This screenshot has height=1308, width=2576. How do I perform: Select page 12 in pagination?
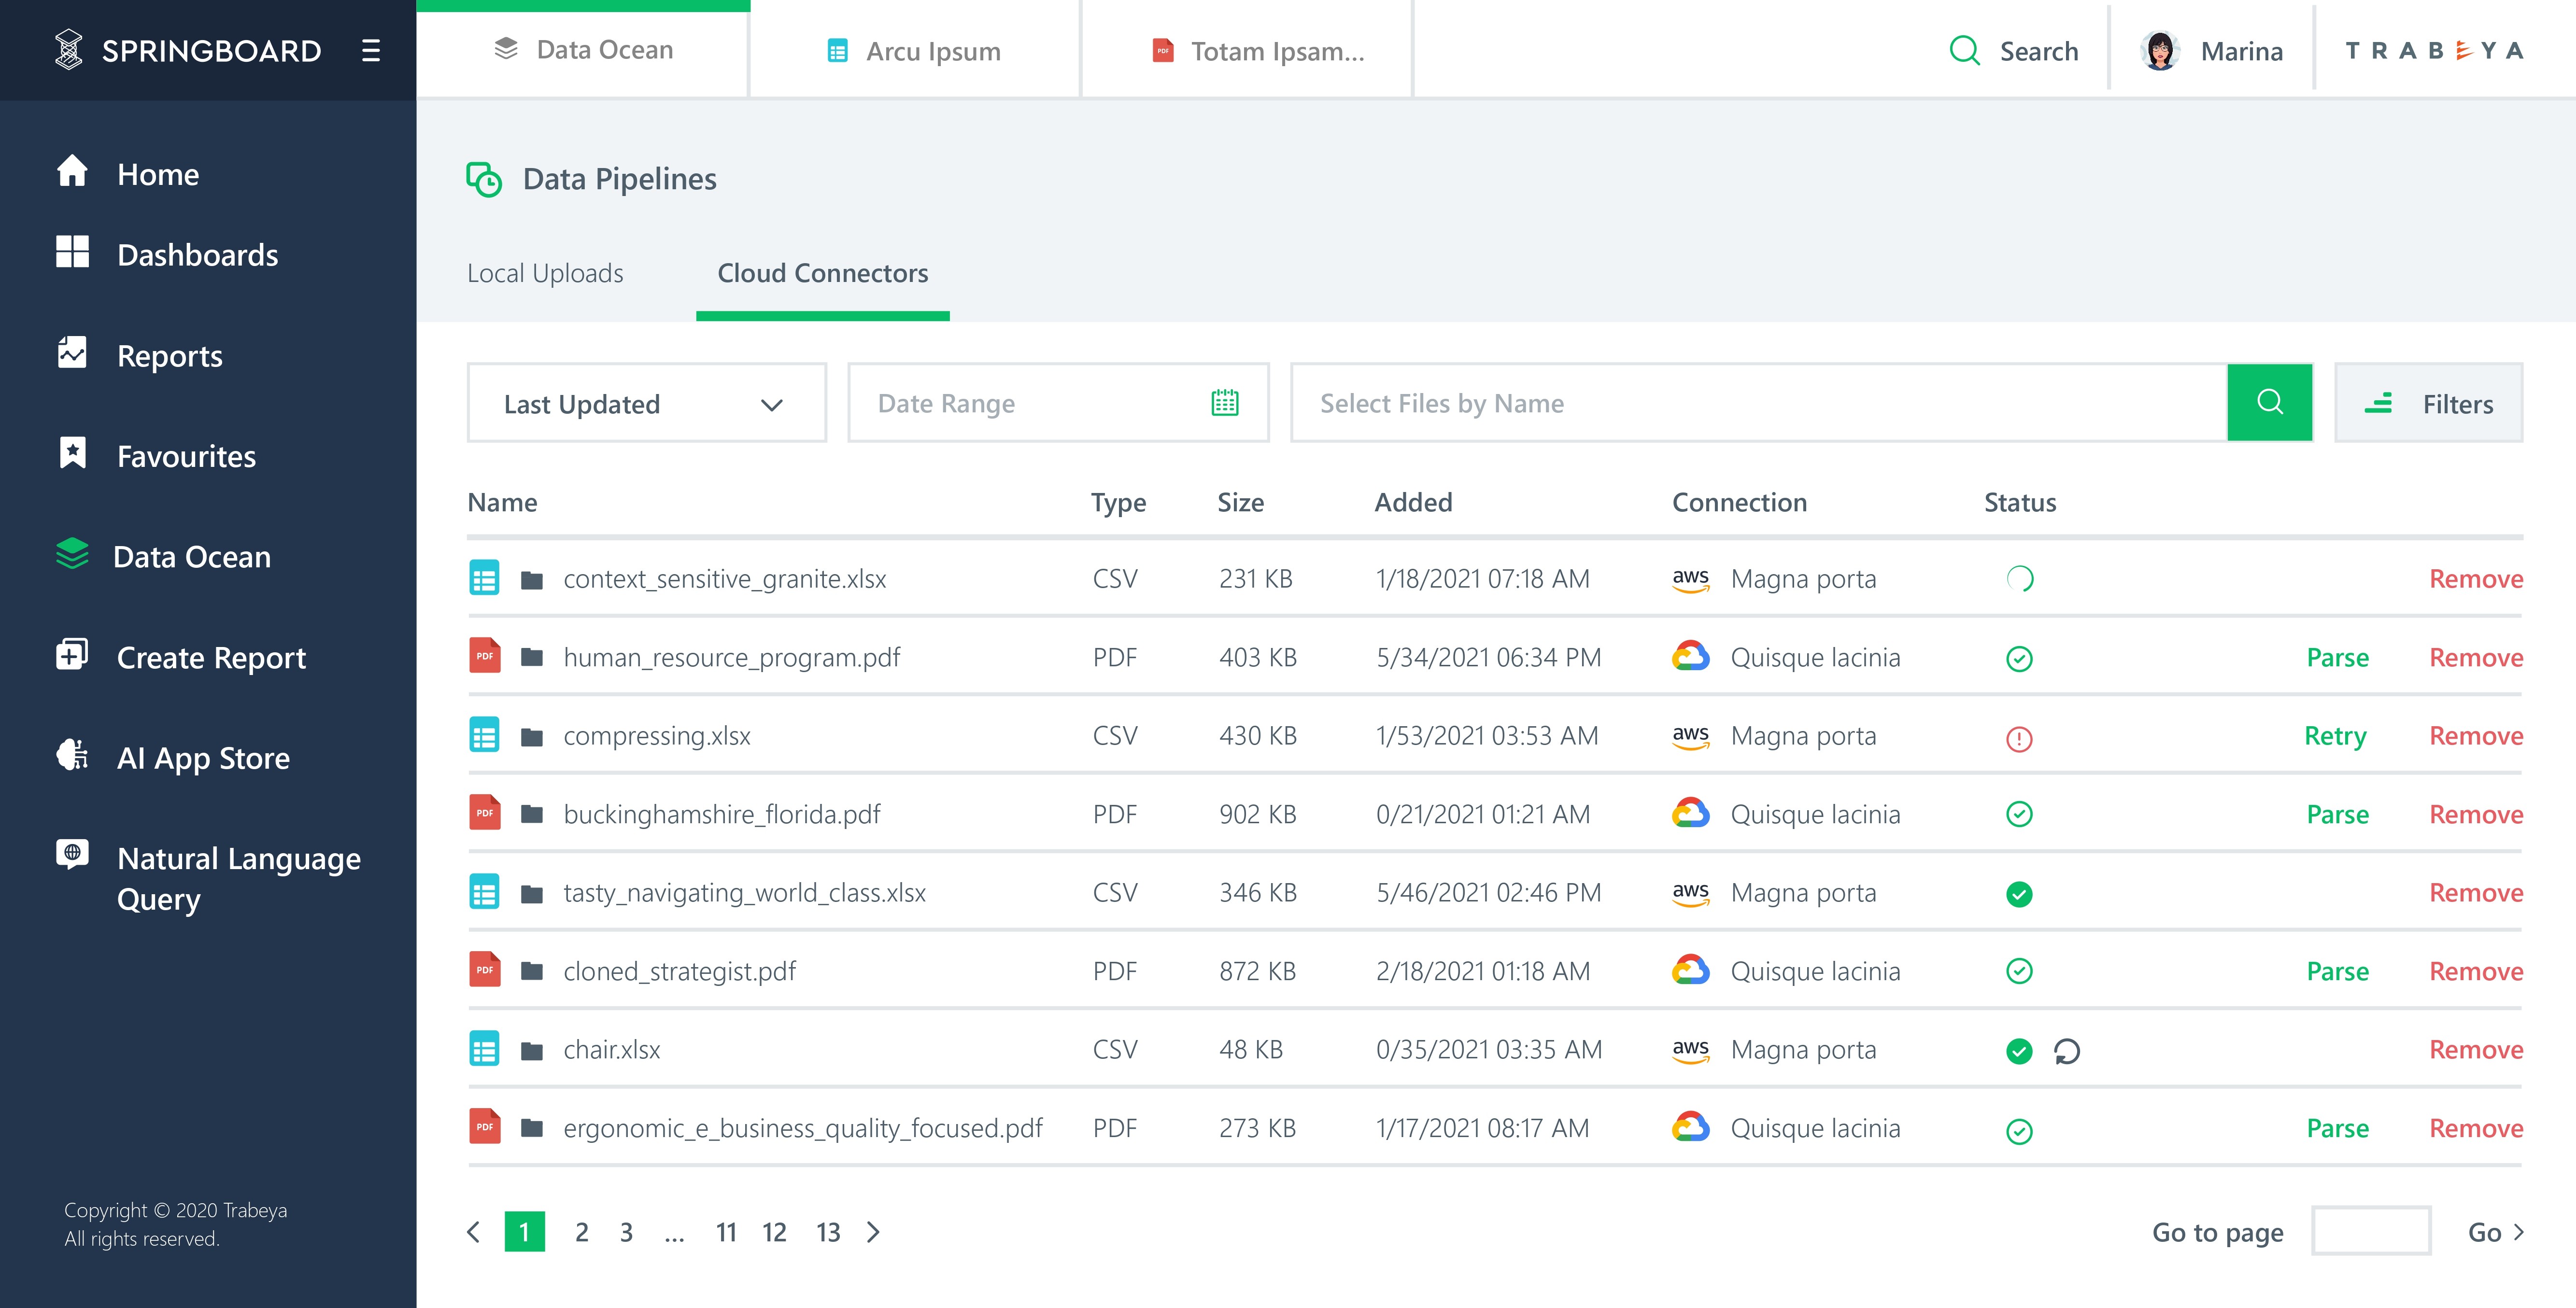(774, 1232)
